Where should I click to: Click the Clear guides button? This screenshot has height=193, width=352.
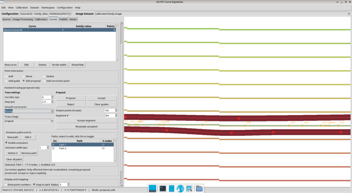101,104
